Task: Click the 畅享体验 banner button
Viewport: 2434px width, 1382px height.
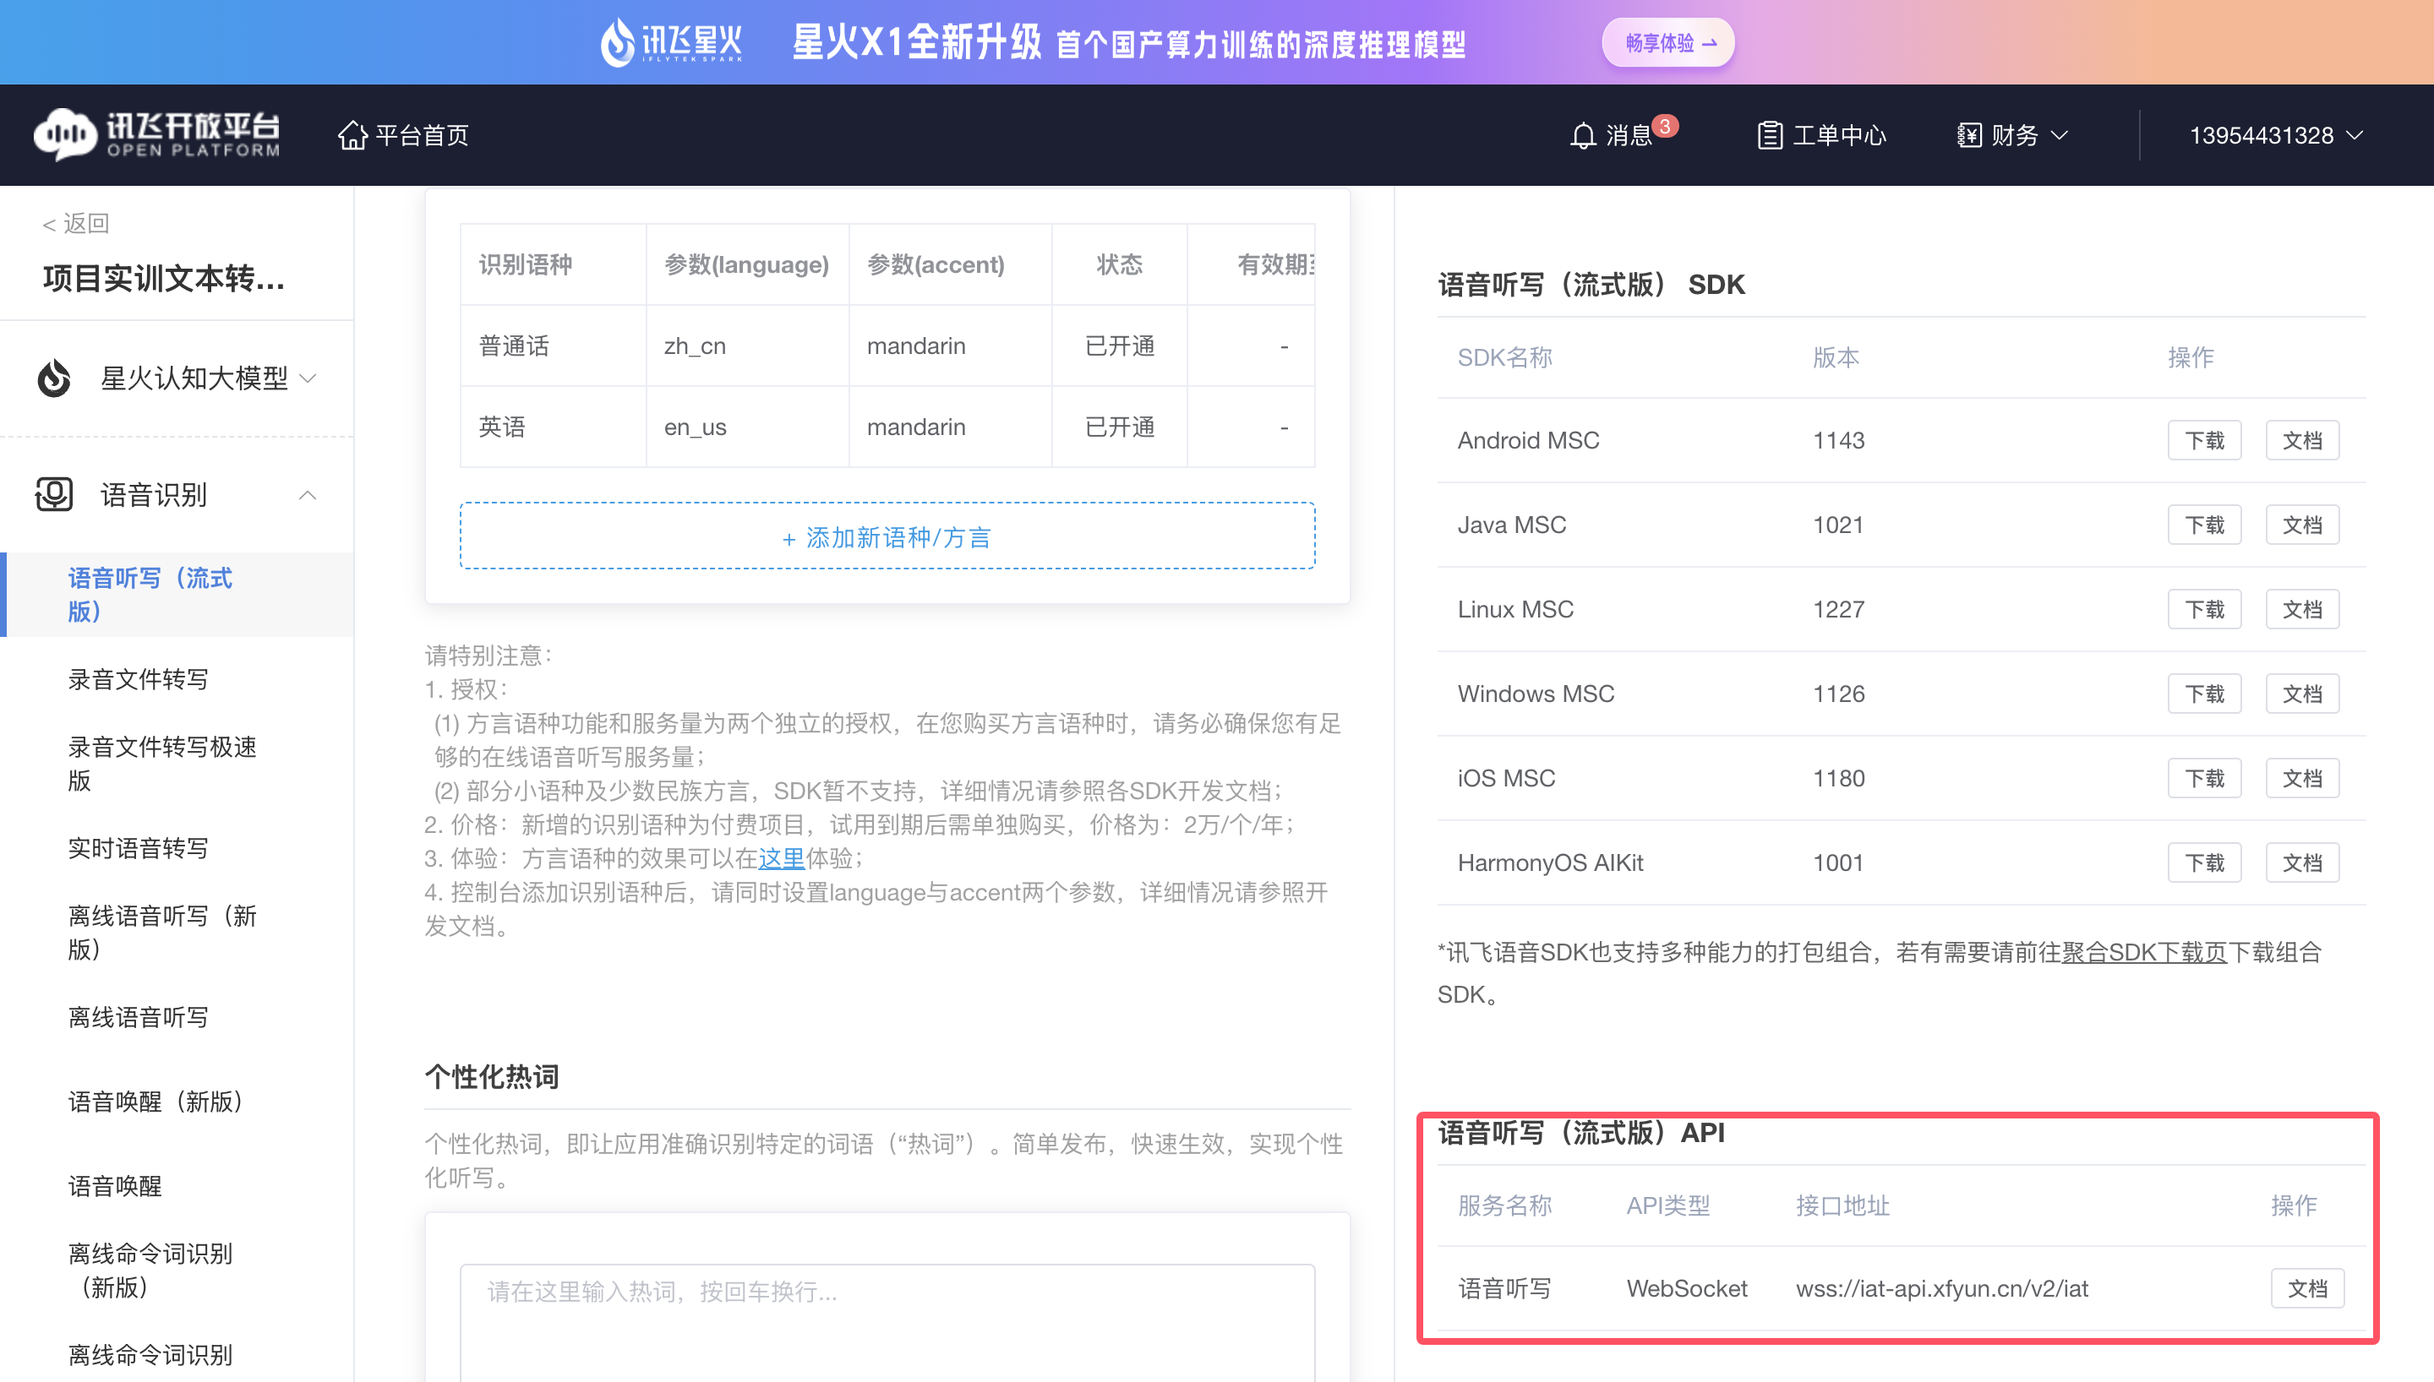Action: pos(1668,43)
